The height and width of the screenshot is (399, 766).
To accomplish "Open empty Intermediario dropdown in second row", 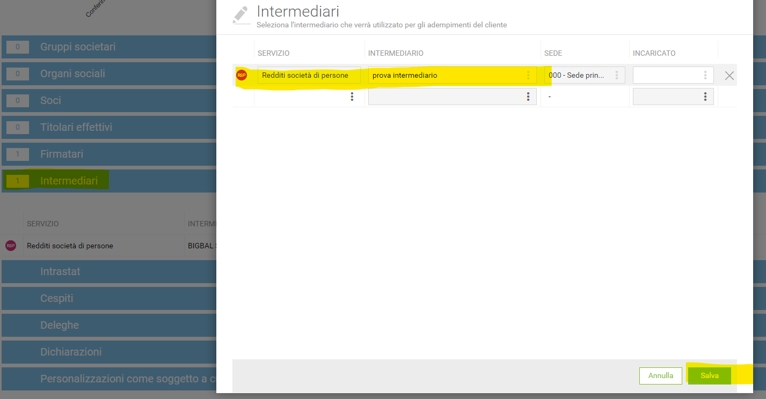I will (528, 97).
